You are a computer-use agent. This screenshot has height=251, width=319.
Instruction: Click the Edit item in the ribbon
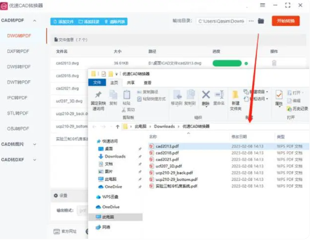pos(294,100)
